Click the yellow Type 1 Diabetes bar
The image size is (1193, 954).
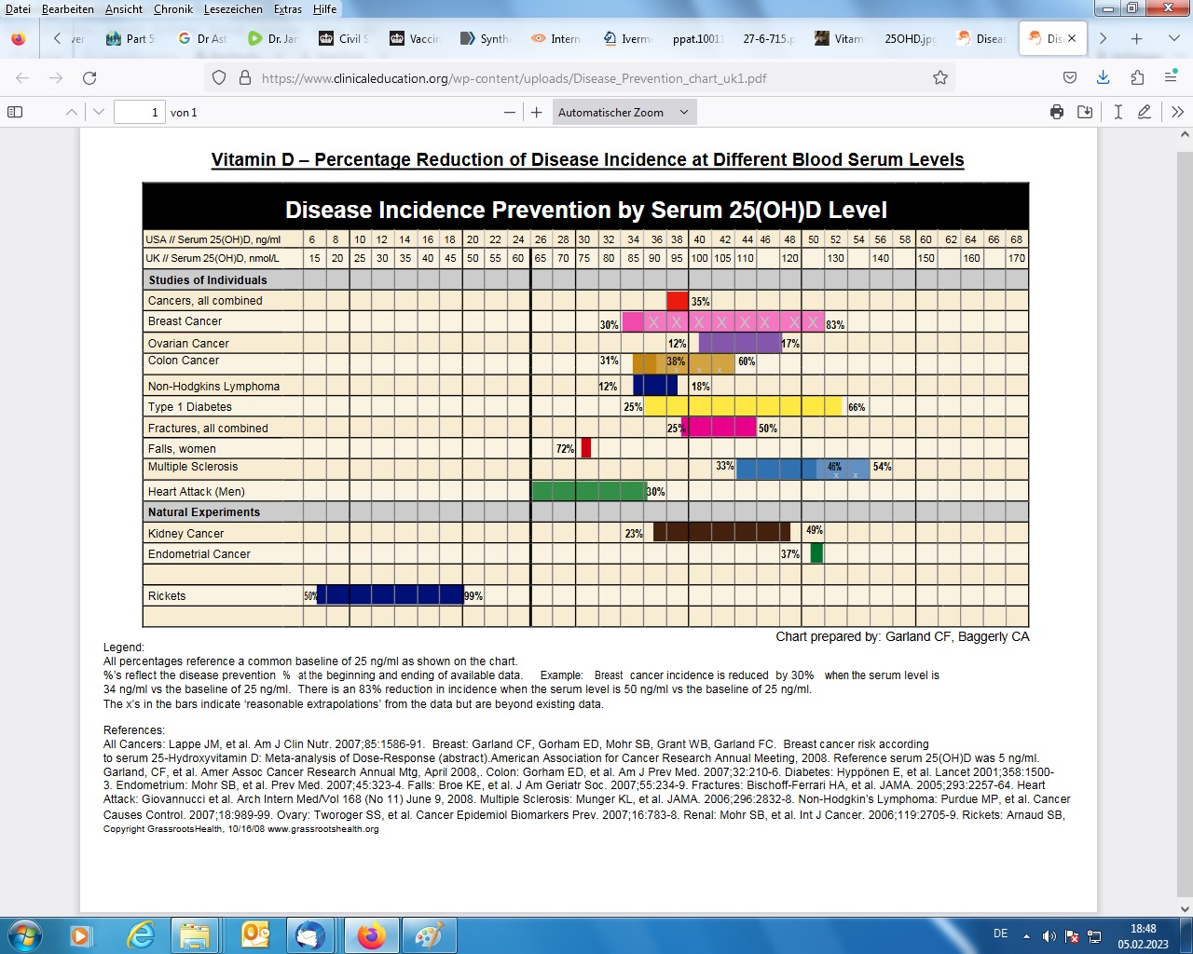744,406
